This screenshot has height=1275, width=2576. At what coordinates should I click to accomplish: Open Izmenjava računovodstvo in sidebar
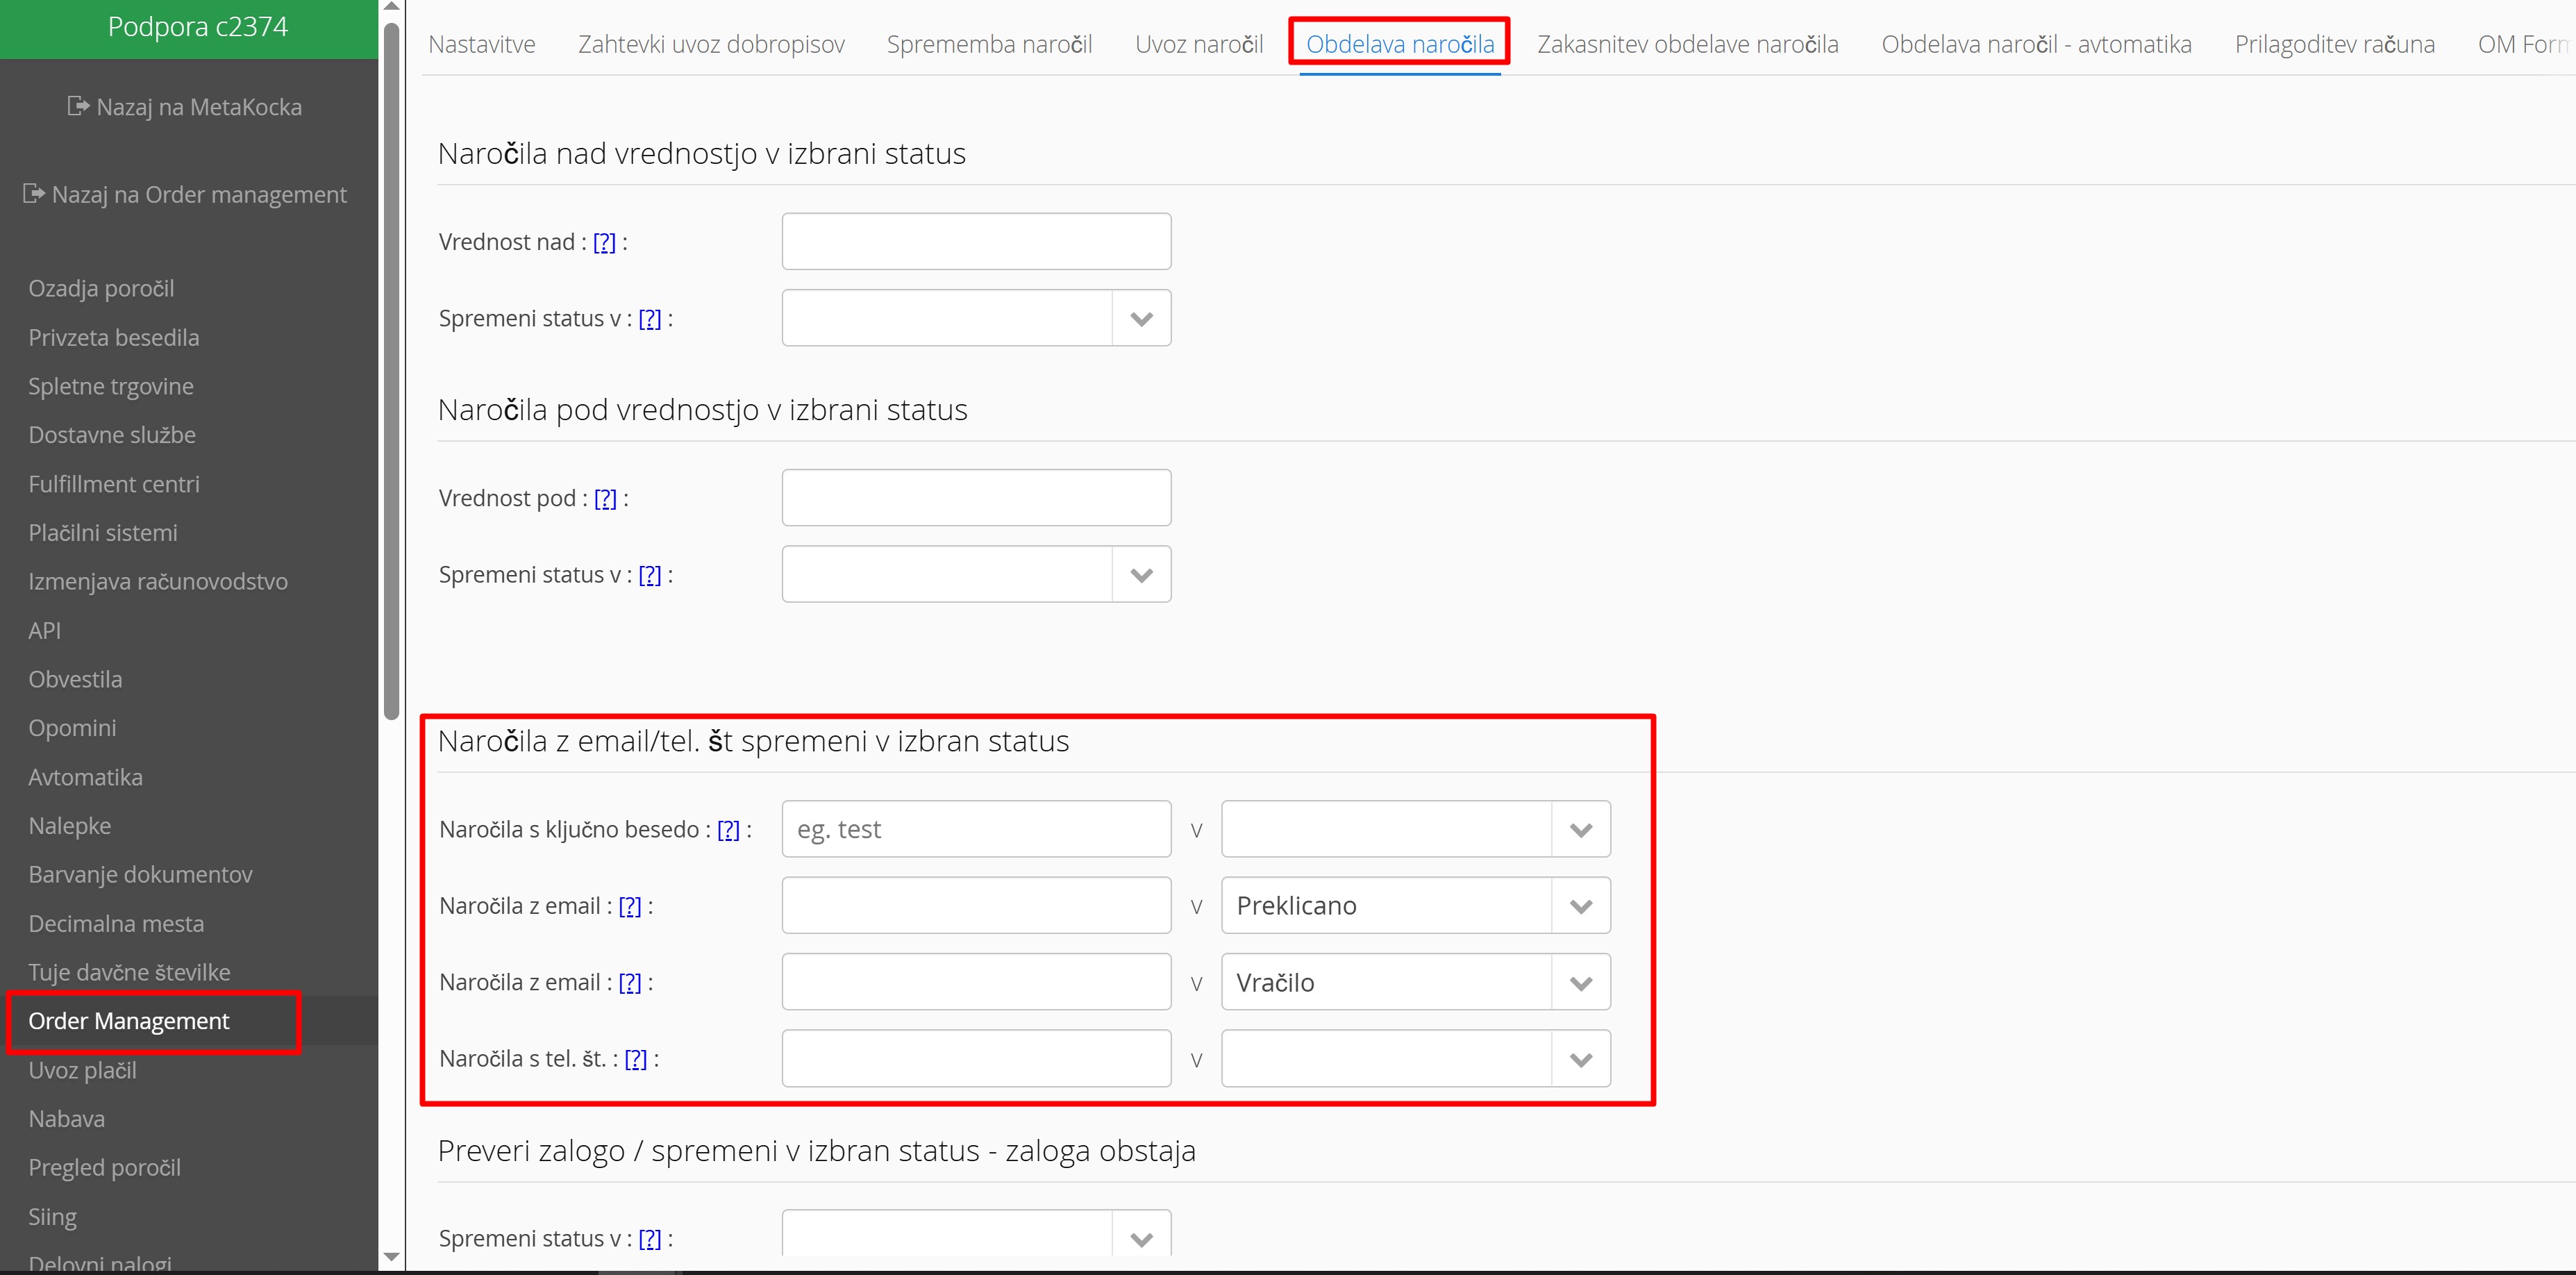click(158, 581)
